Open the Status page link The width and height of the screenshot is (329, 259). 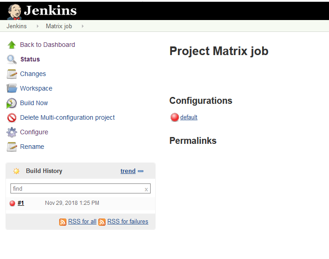point(30,59)
